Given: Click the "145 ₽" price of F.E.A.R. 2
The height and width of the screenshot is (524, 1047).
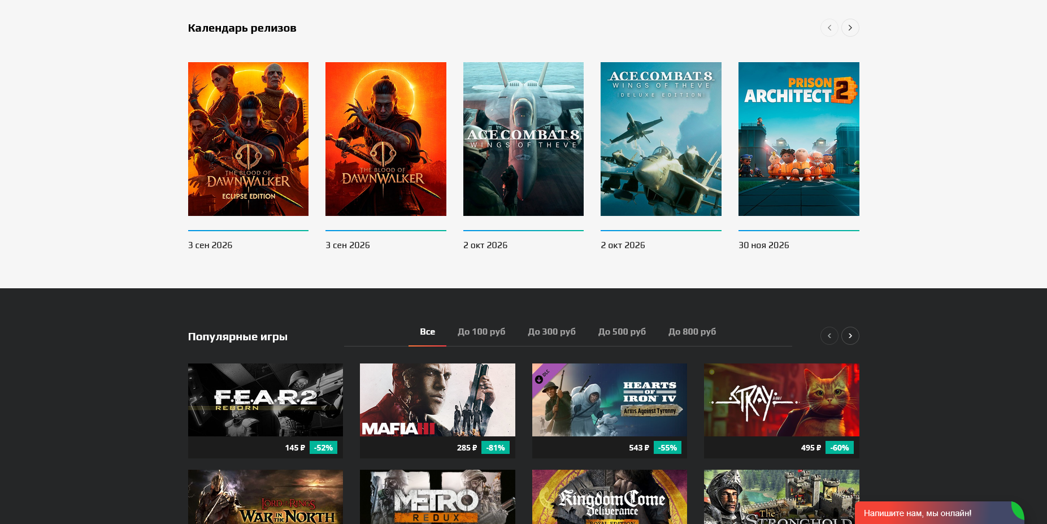Looking at the screenshot, I should pos(295,448).
